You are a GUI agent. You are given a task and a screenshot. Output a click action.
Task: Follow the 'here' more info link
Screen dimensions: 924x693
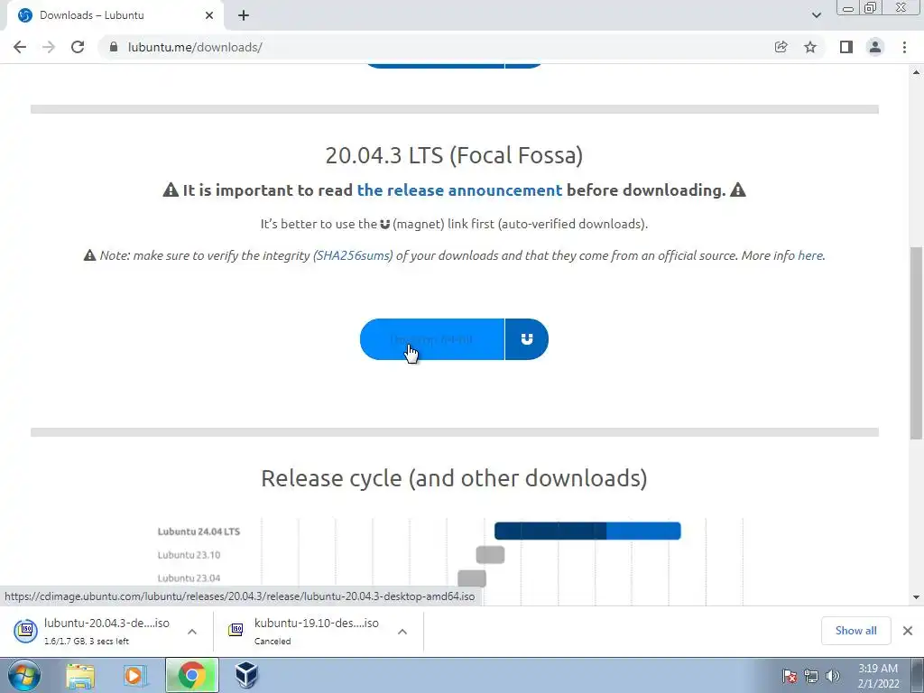[810, 255]
